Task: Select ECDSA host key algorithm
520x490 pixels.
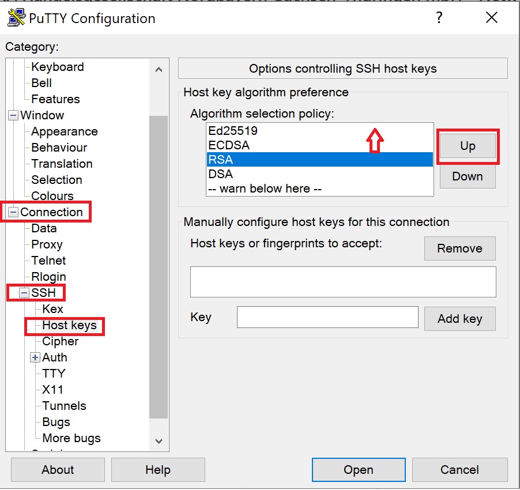Action: click(320, 145)
